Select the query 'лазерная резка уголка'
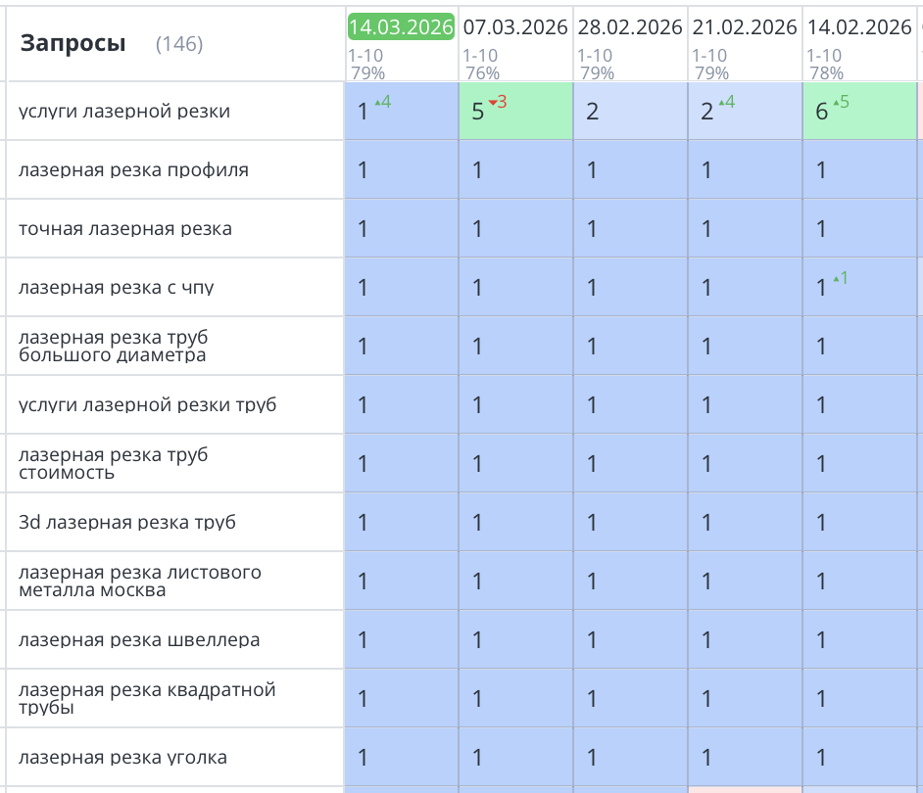923x793 pixels. (122, 758)
